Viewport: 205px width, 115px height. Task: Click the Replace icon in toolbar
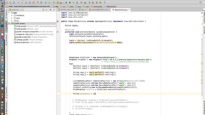pos(41,3)
